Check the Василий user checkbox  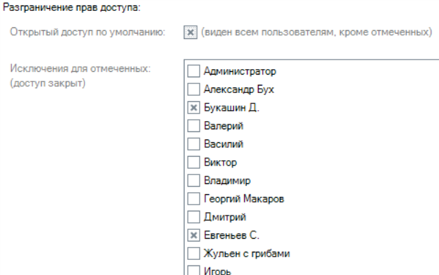tap(194, 144)
